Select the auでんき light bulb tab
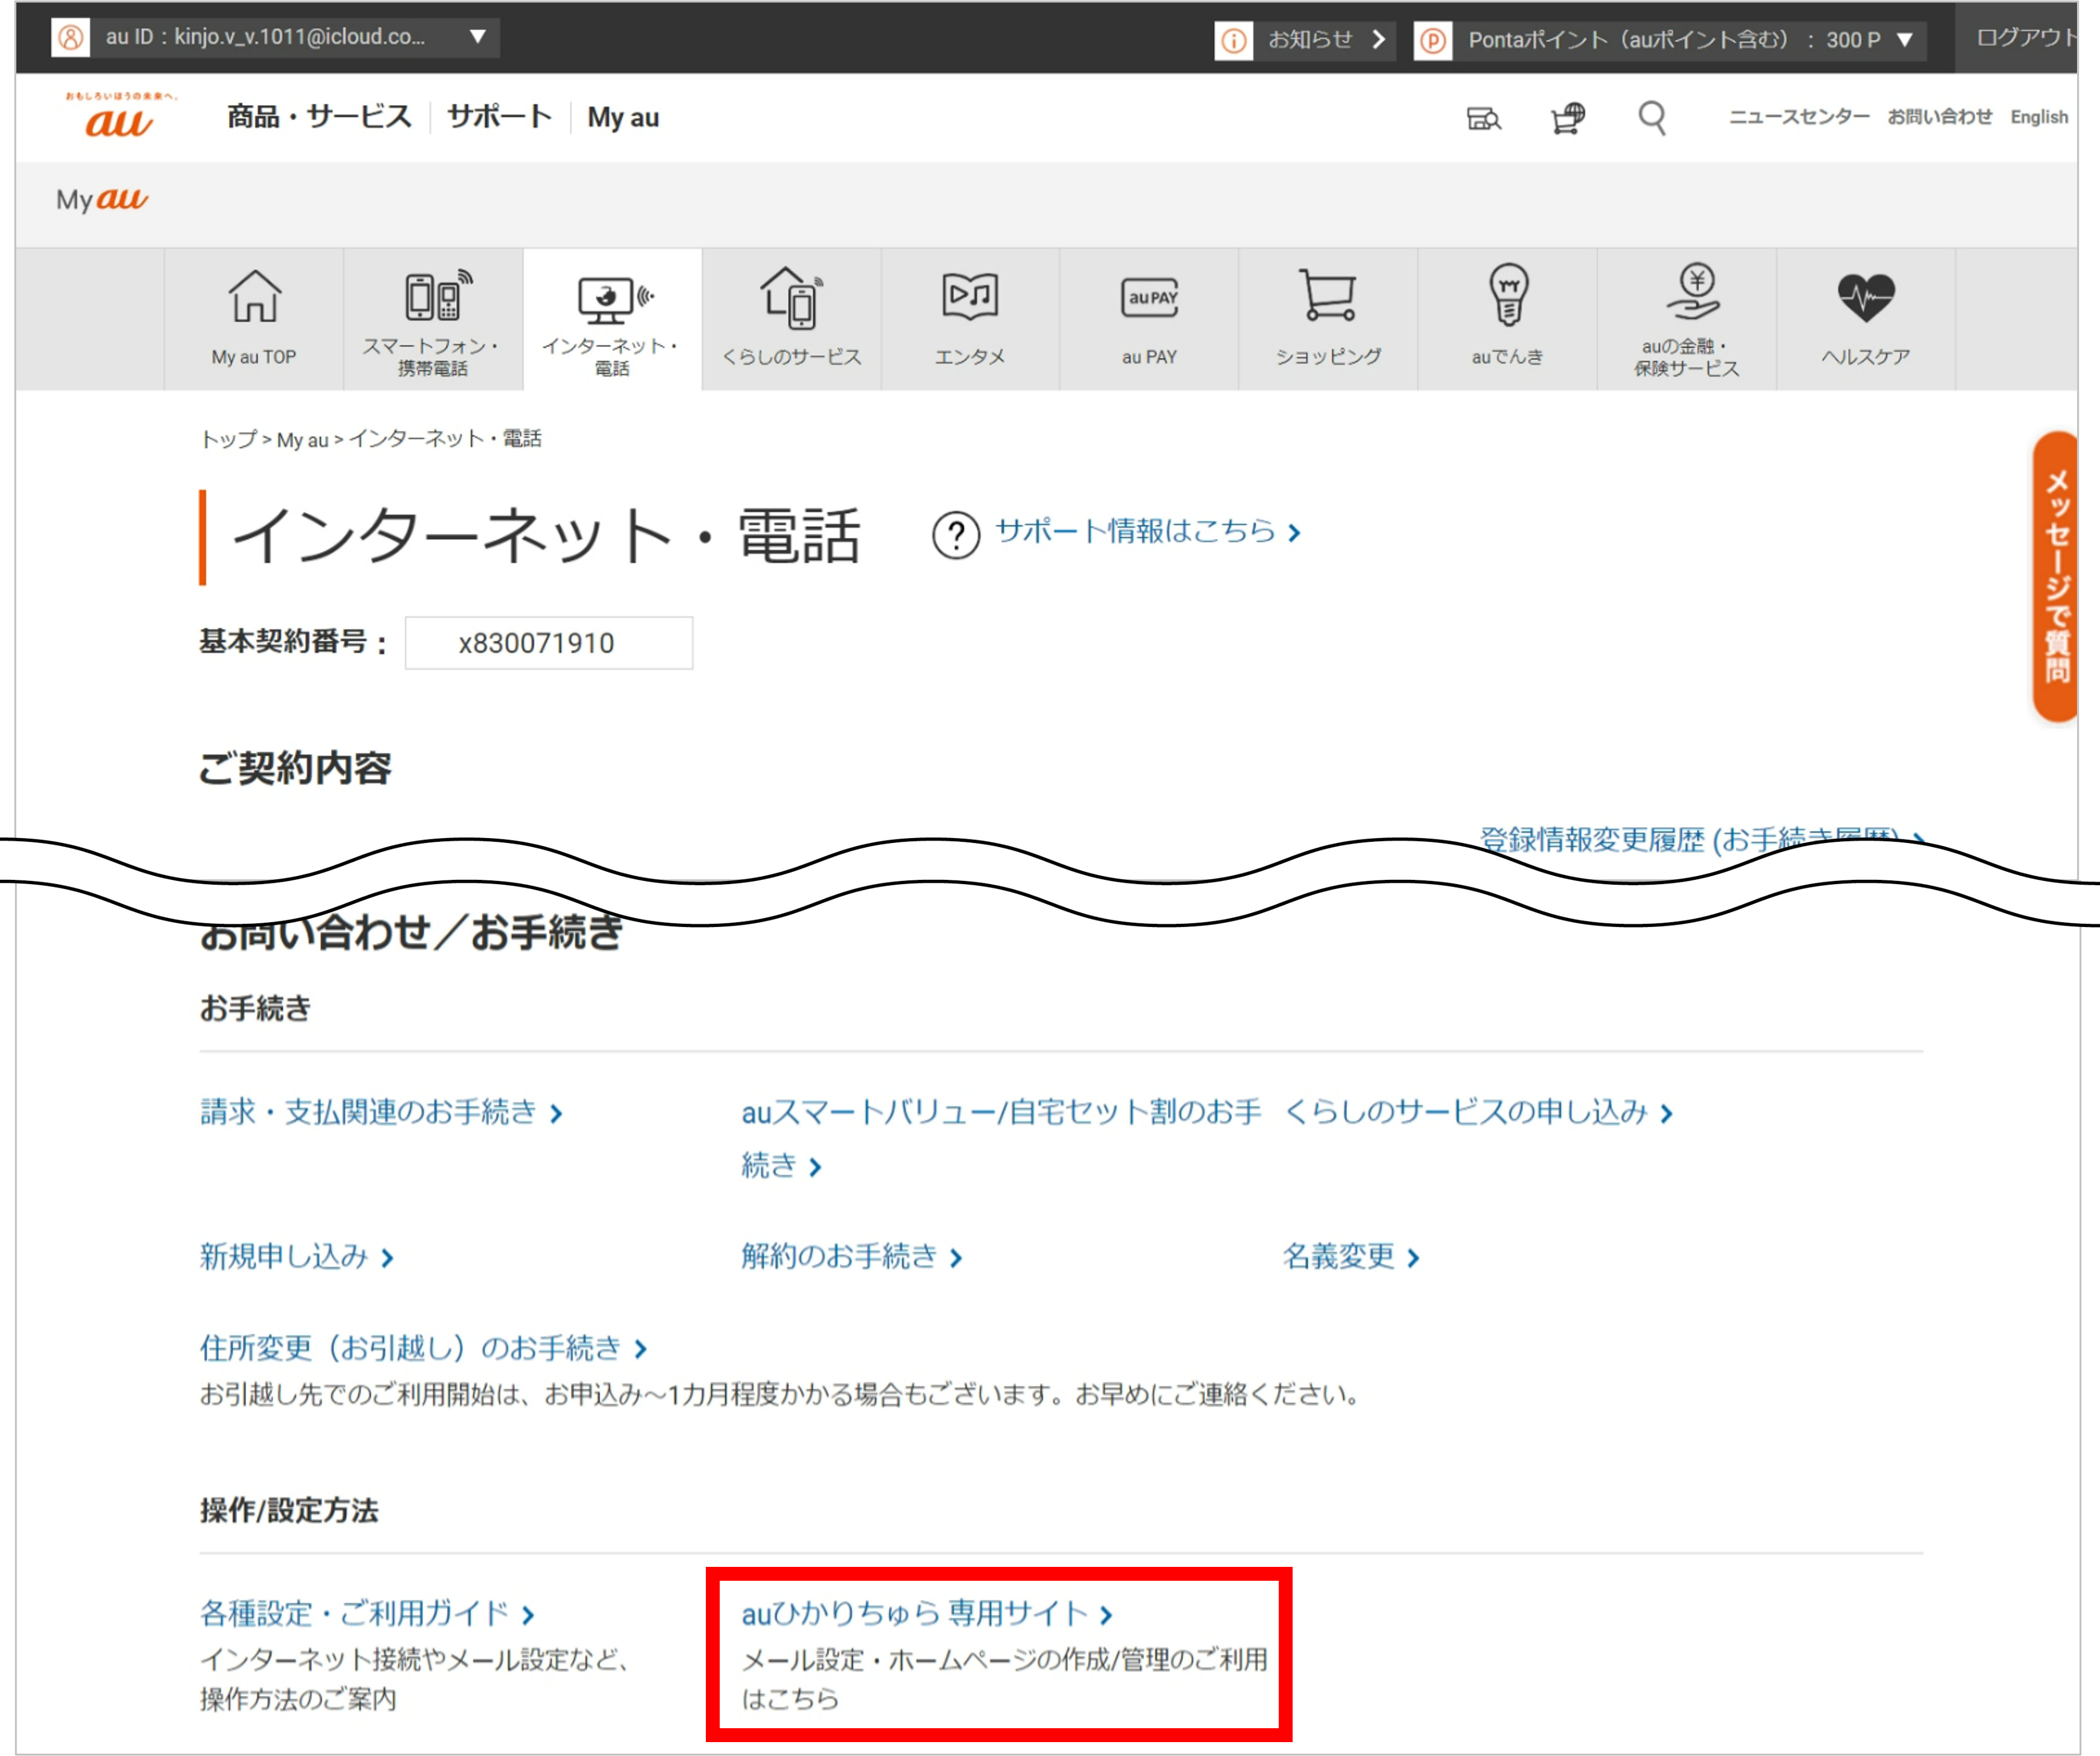The image size is (2100, 1756). 1507,319
